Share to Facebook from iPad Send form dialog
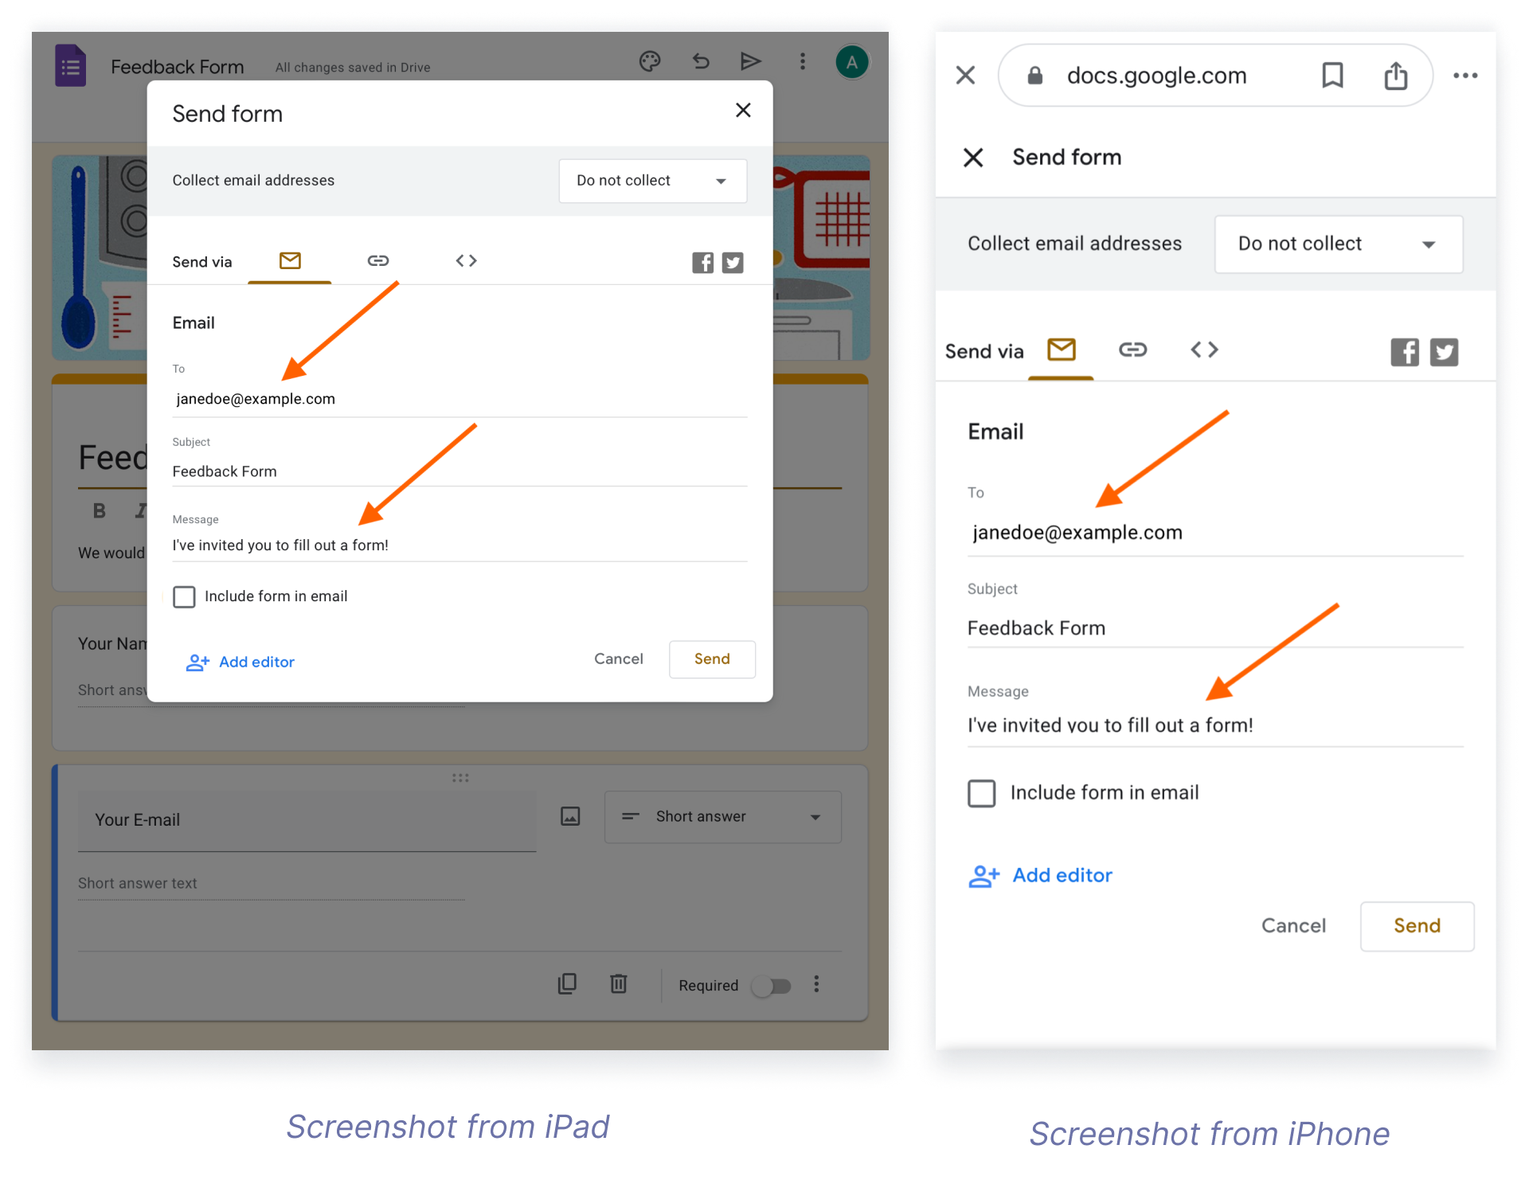 [702, 263]
